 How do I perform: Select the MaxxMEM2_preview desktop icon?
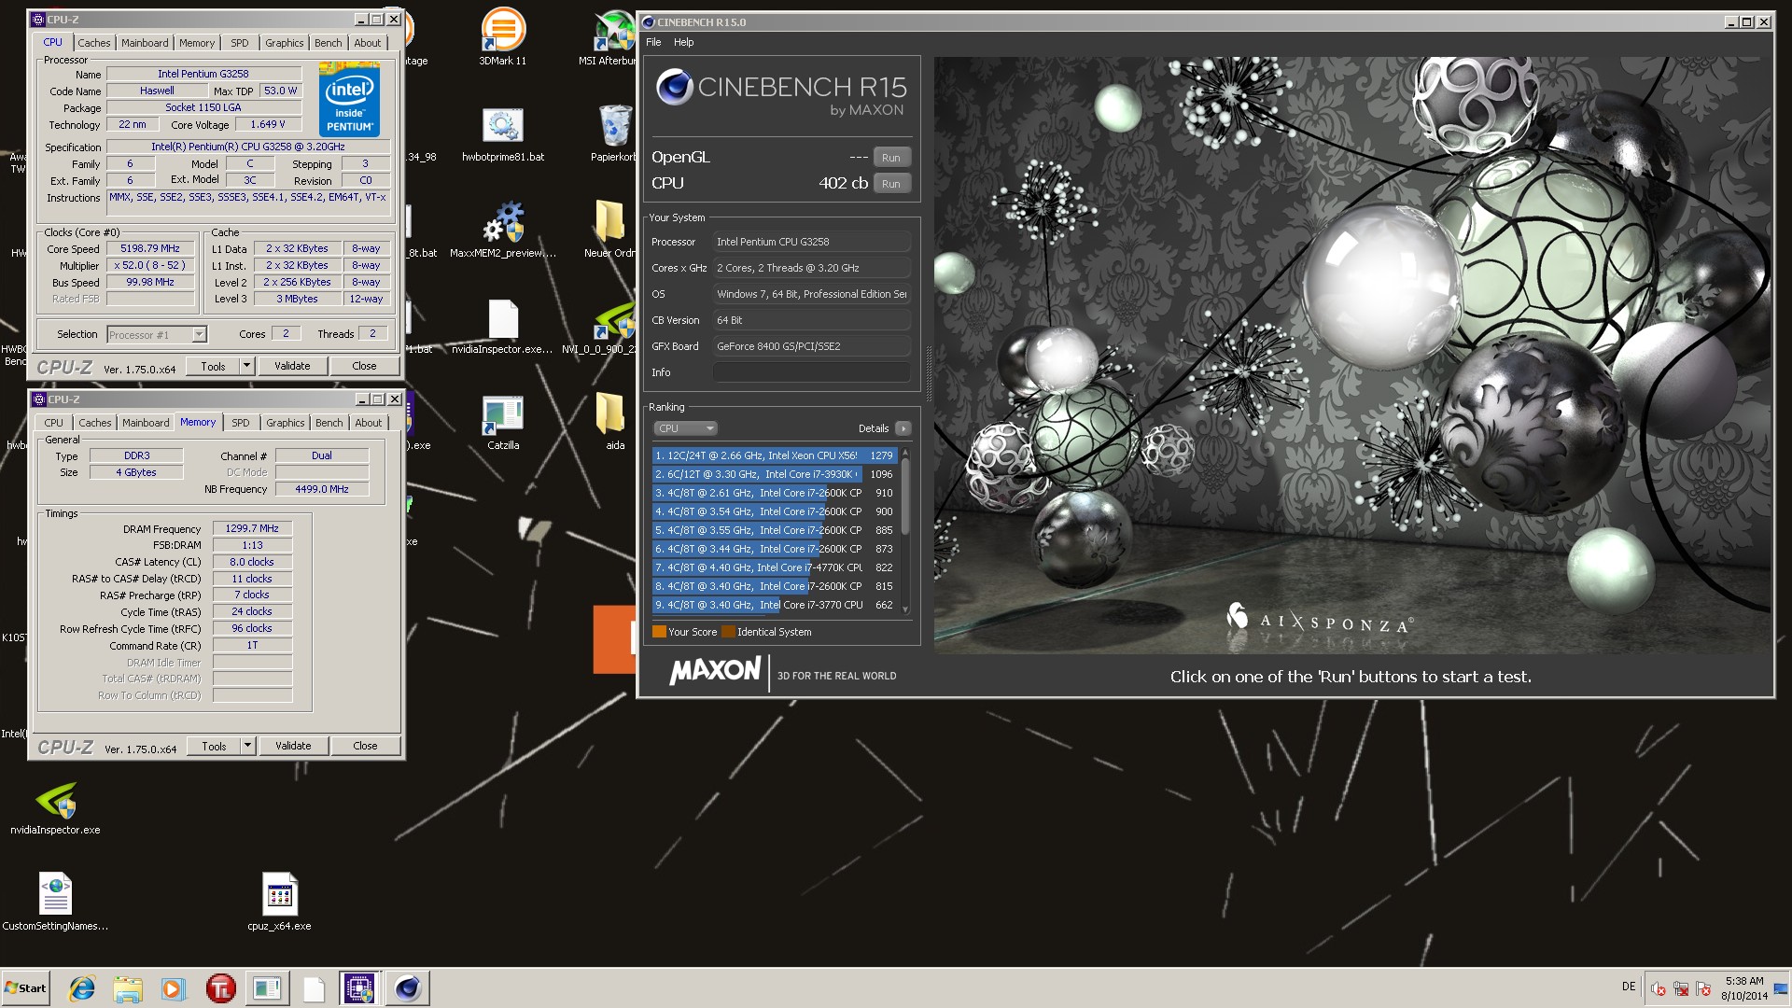pyautogui.click(x=502, y=229)
